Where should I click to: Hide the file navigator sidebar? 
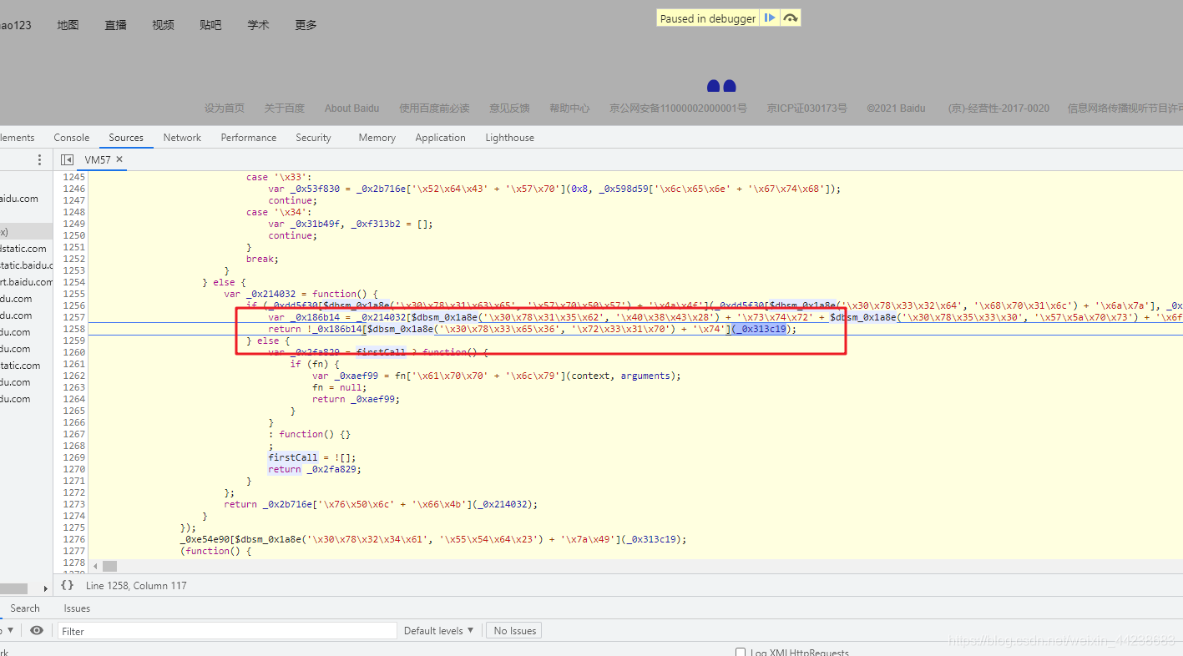(x=67, y=159)
